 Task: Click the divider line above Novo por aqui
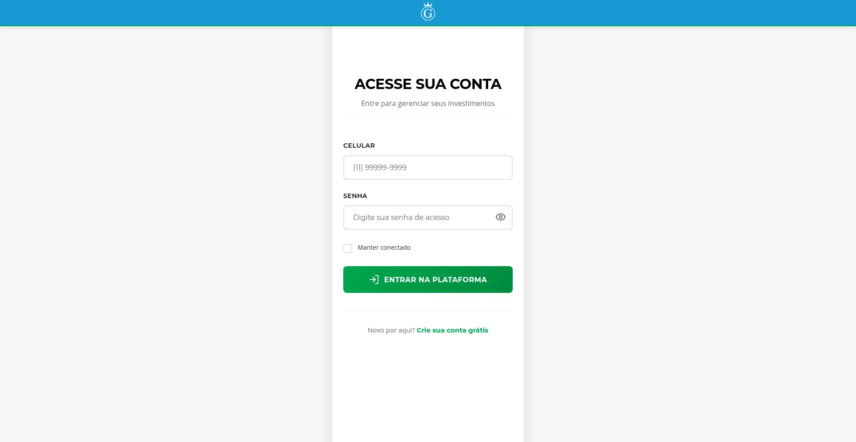click(428, 311)
